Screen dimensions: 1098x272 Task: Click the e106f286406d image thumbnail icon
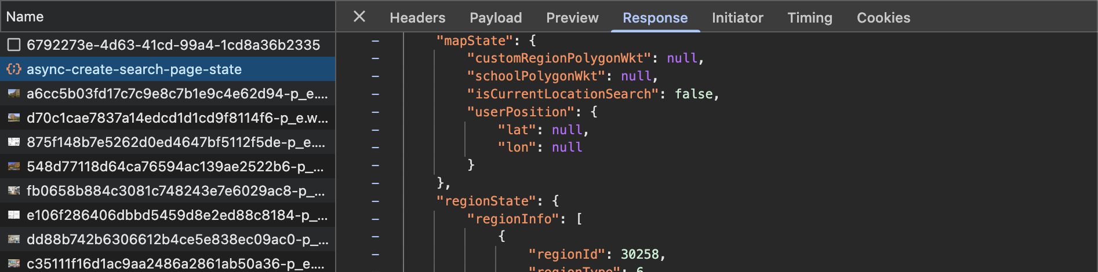(x=14, y=215)
